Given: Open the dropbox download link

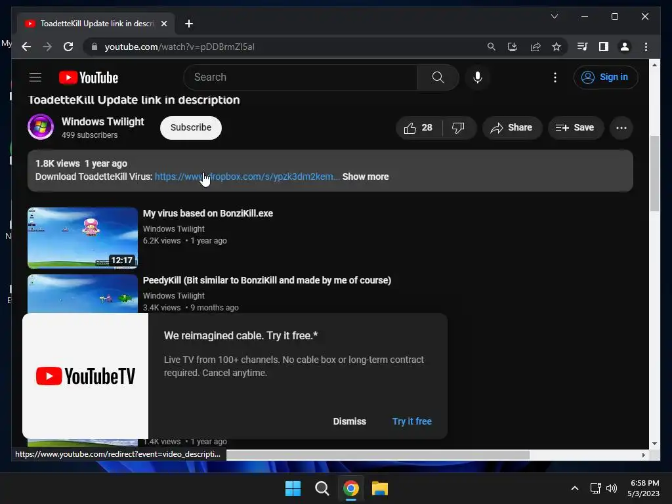Looking at the screenshot, I should point(247,177).
